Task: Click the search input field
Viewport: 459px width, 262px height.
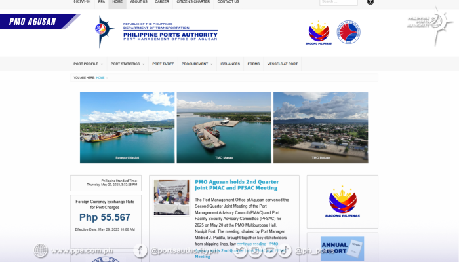Action: coord(338,2)
